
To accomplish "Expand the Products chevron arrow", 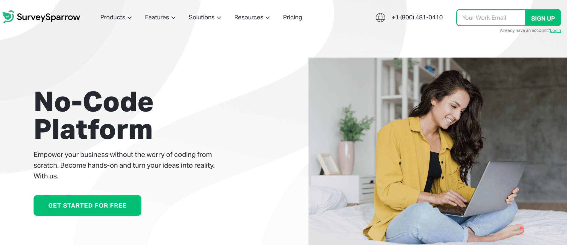I will (x=130, y=18).
